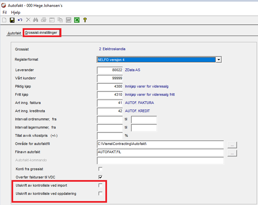The image size is (258, 205).
Task: Click the Fritt kjøp field with 4310
Action: tap(110, 95)
